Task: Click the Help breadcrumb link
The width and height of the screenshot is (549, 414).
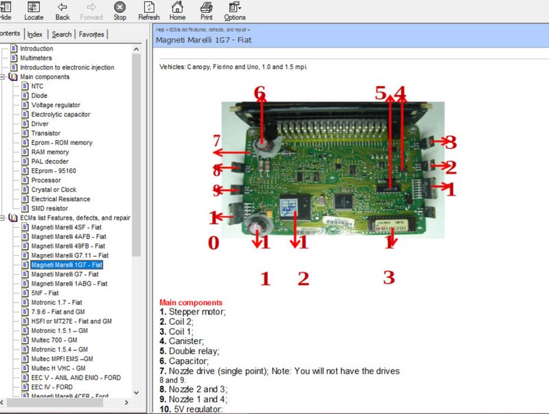Action: tap(160, 30)
